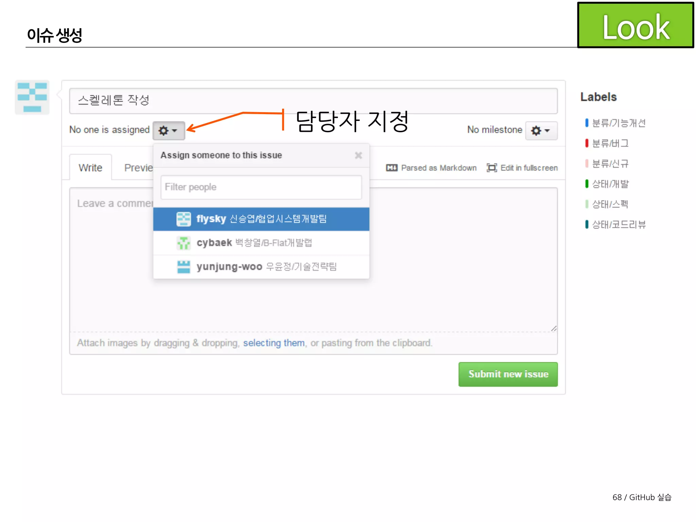Screen dimensions: 696x522
Task: Open the milestone gear dropdown
Action: (541, 130)
